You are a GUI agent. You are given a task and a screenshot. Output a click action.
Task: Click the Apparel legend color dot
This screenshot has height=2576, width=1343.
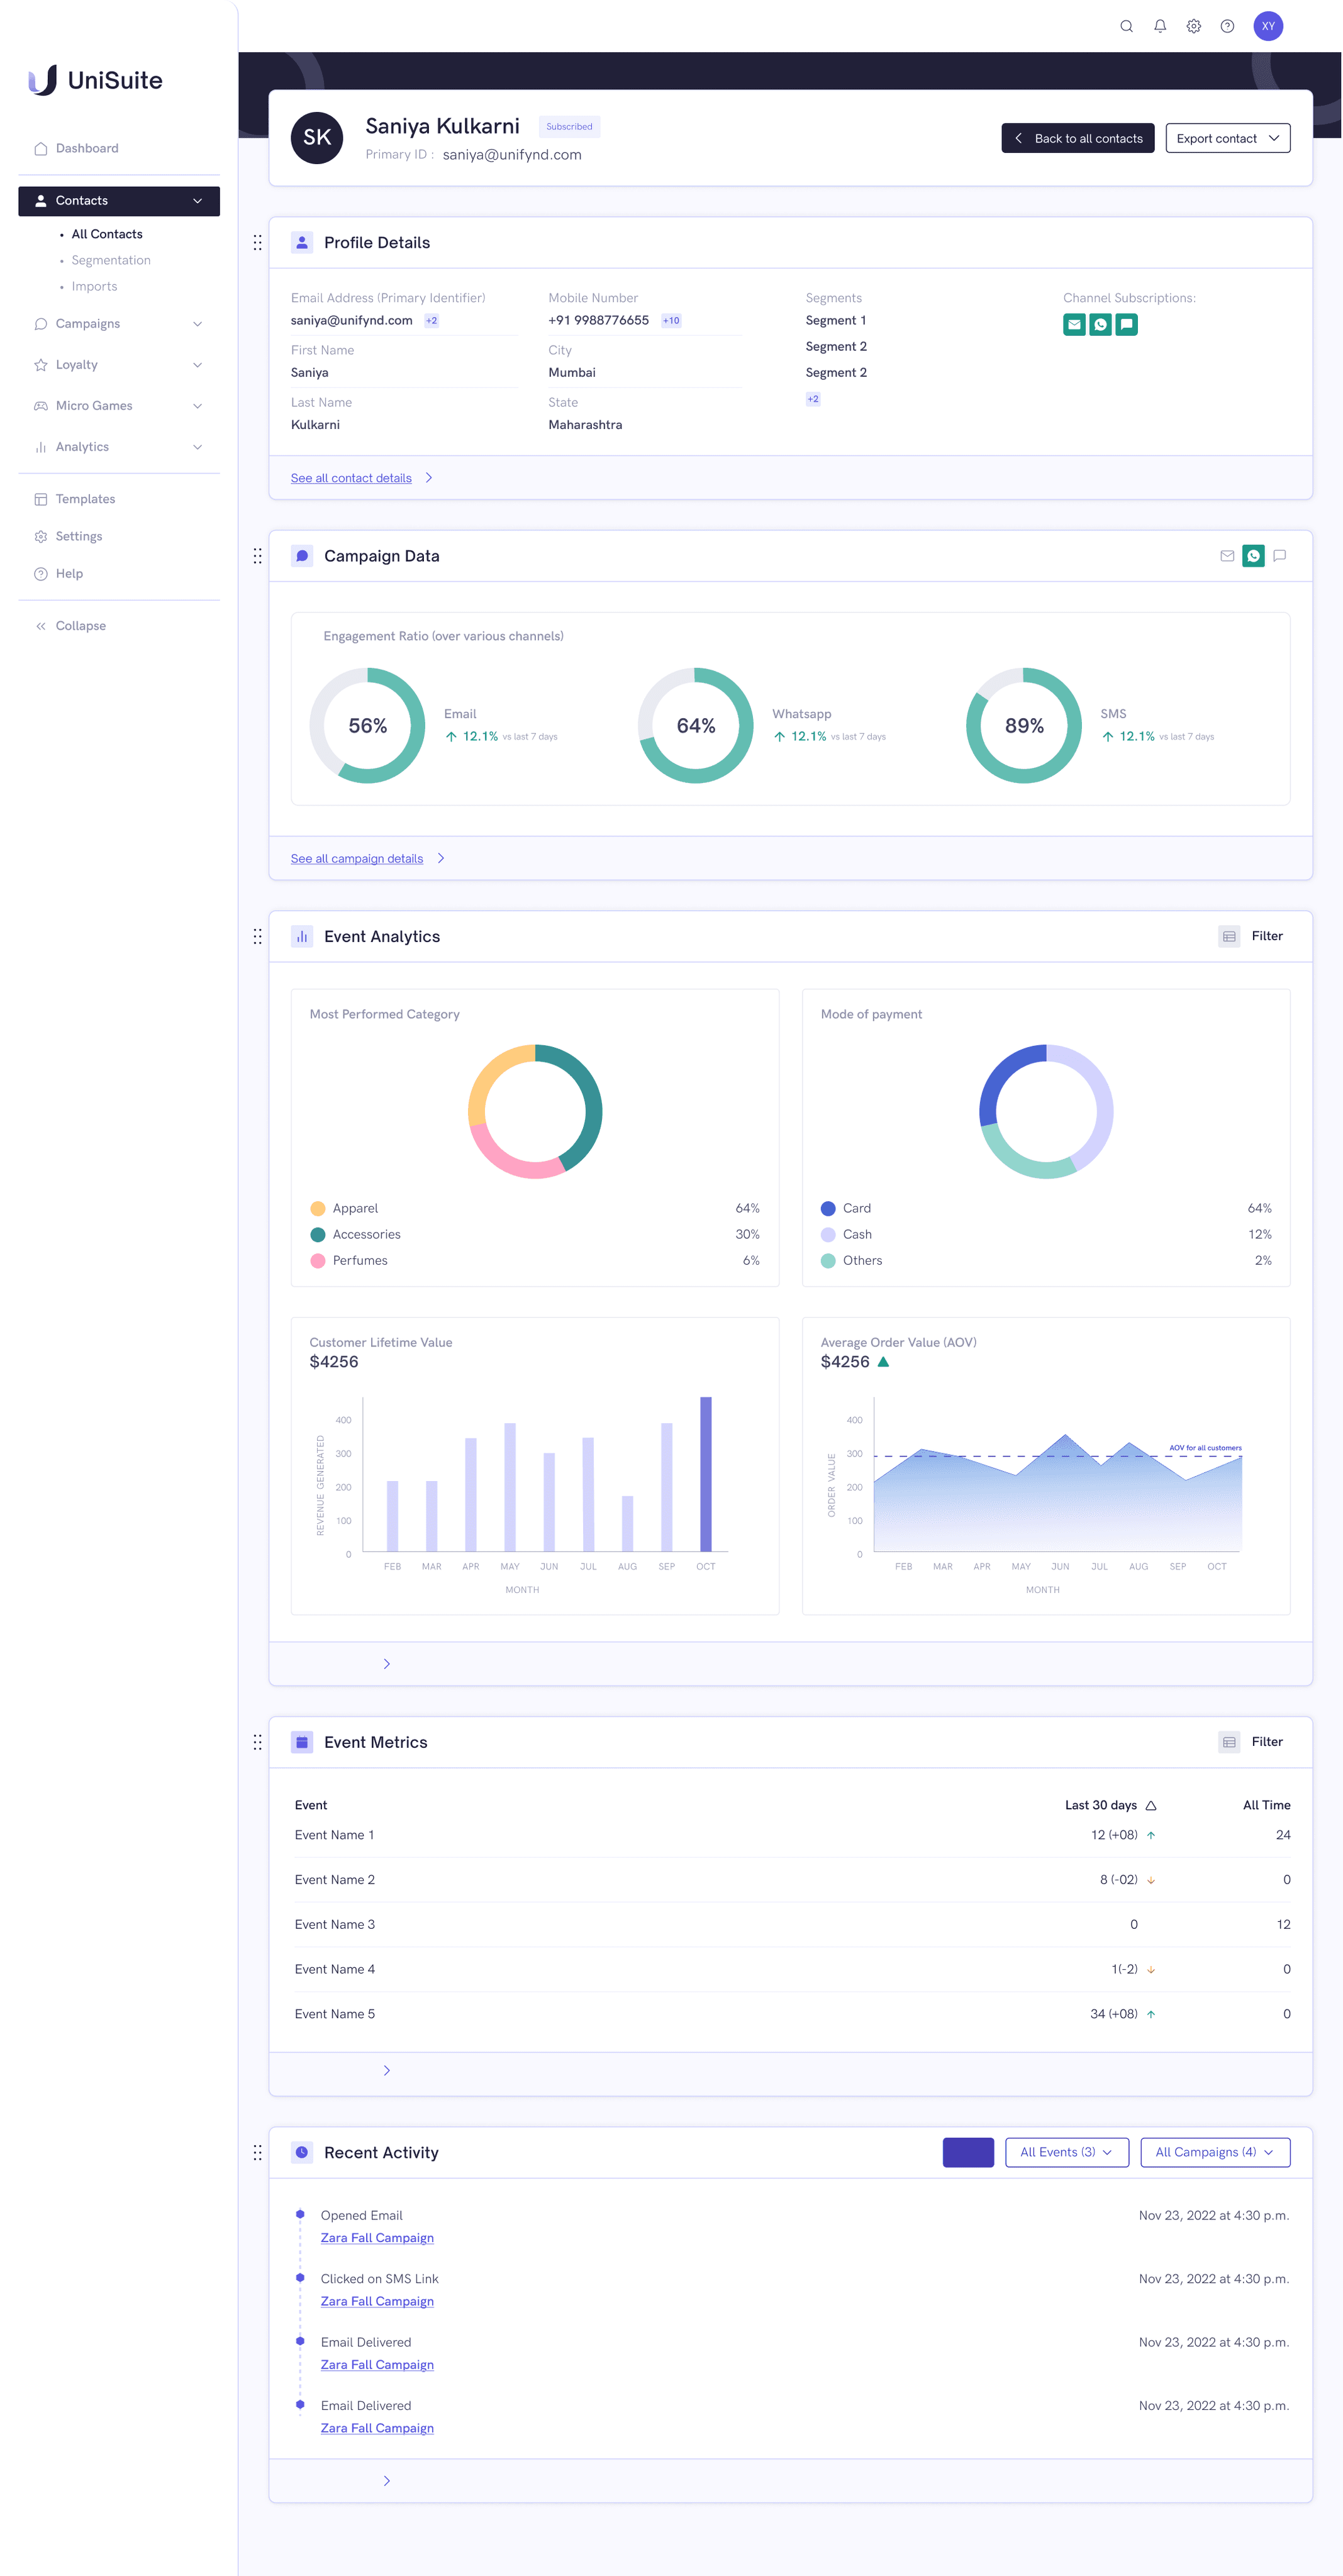point(318,1208)
